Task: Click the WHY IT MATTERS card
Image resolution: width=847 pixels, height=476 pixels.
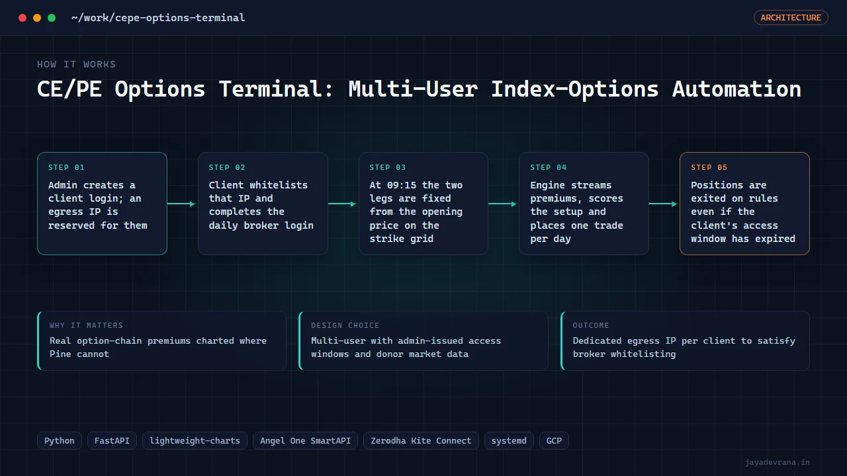Action: pyautogui.click(x=162, y=341)
